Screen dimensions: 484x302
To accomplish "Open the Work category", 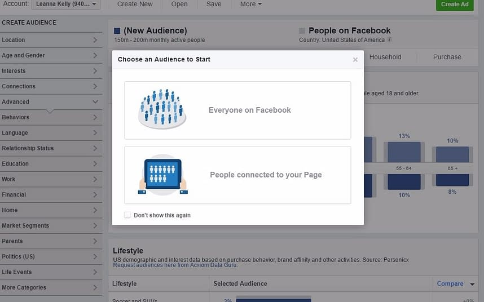I will [x=51, y=179].
